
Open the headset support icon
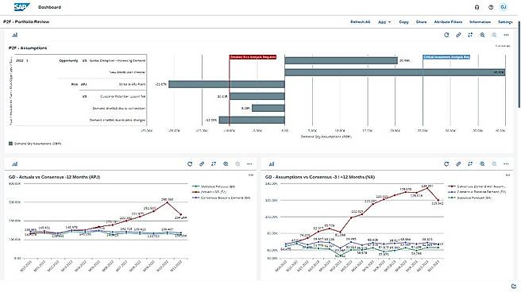477,7
